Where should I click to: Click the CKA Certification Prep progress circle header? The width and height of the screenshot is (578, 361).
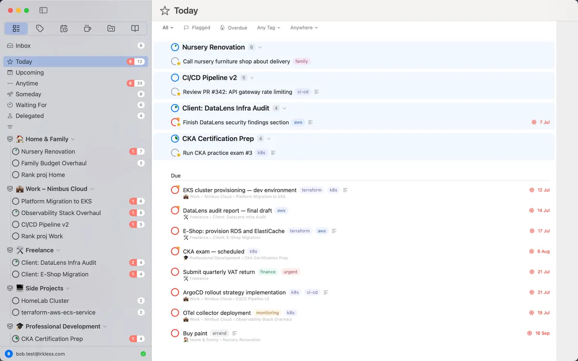tap(175, 139)
